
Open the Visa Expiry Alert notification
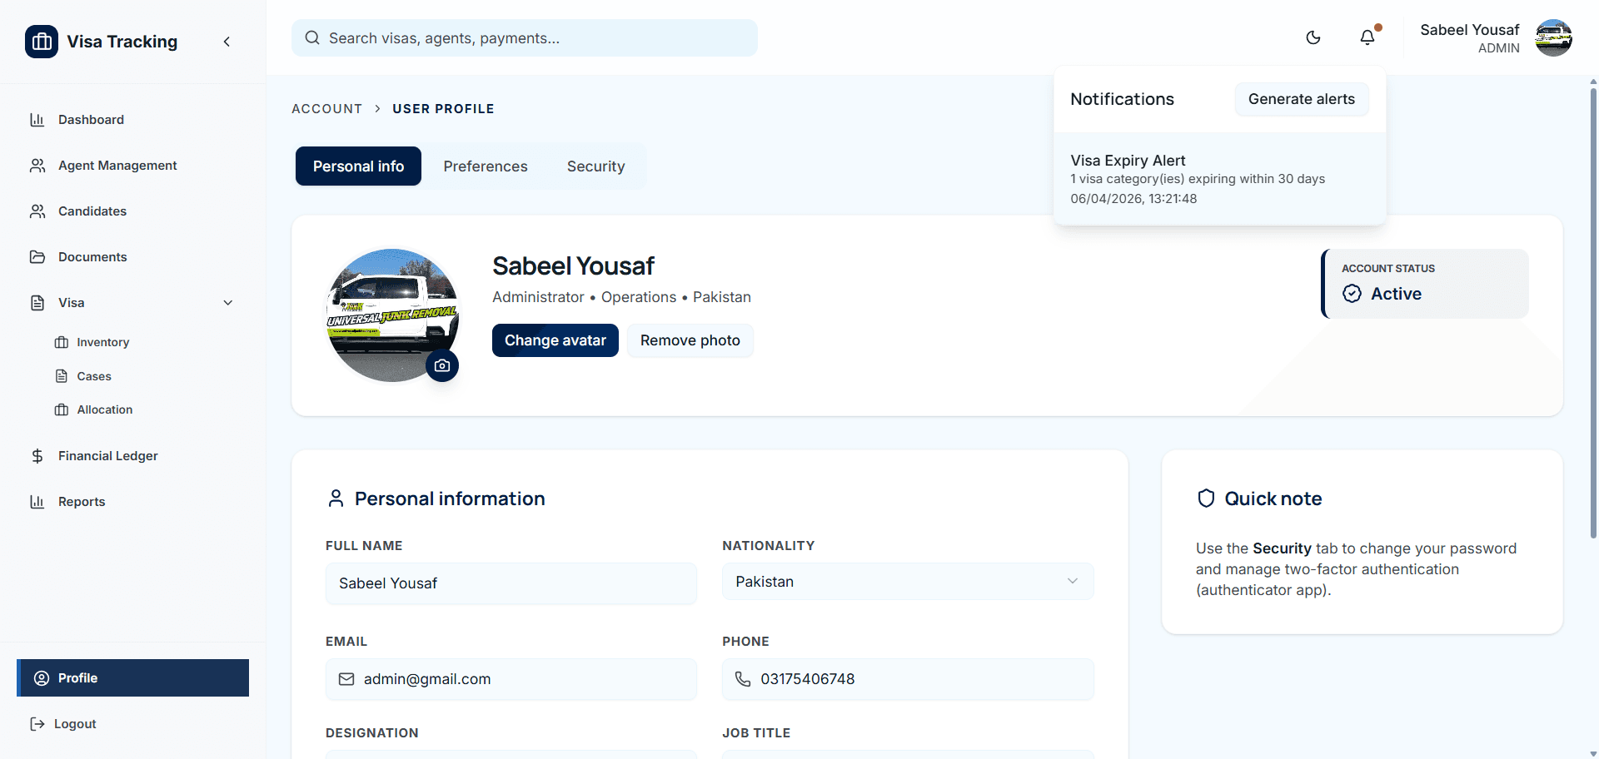pos(1220,179)
